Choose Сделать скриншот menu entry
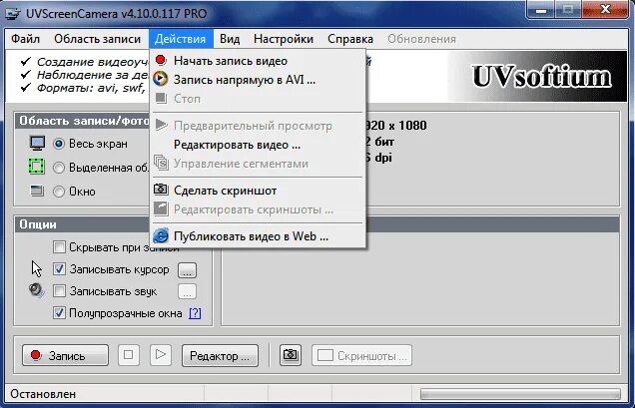635x408 pixels. (258, 191)
